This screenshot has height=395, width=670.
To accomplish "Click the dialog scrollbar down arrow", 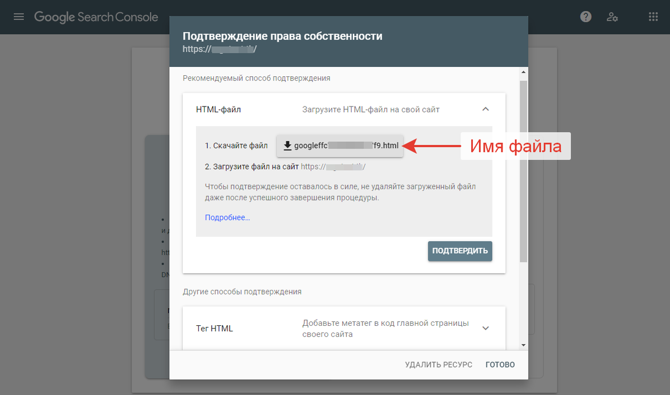I will [523, 345].
